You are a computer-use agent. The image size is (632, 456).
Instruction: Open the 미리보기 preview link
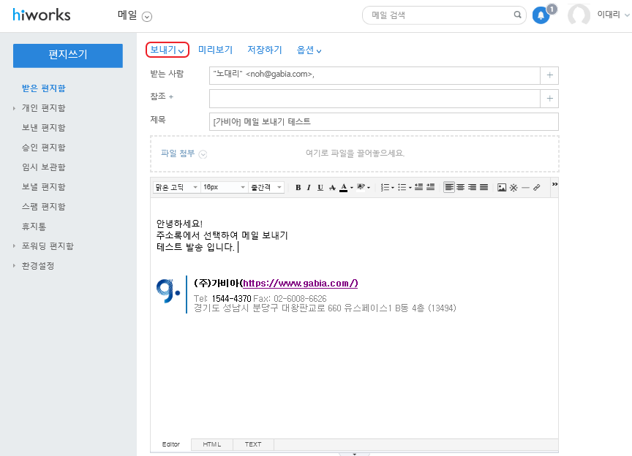(215, 50)
